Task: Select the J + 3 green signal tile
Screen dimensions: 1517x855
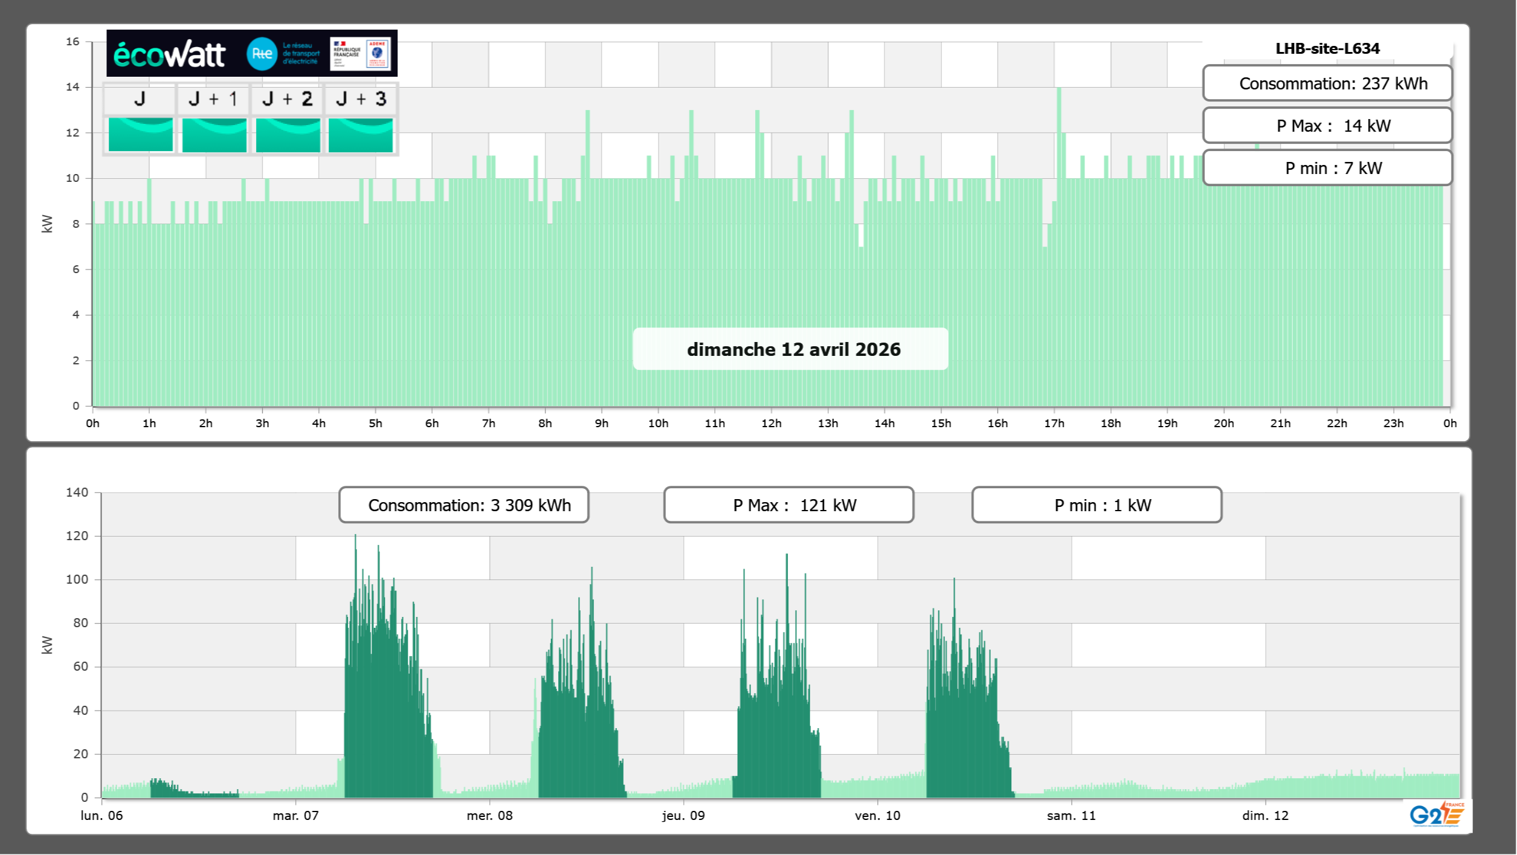Action: pyautogui.click(x=361, y=135)
